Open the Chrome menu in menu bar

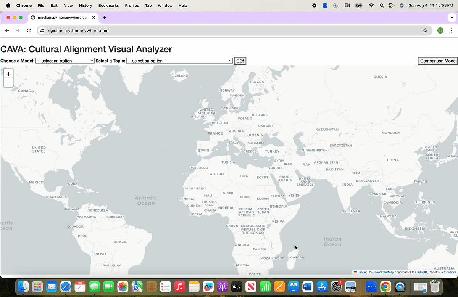[24, 5]
